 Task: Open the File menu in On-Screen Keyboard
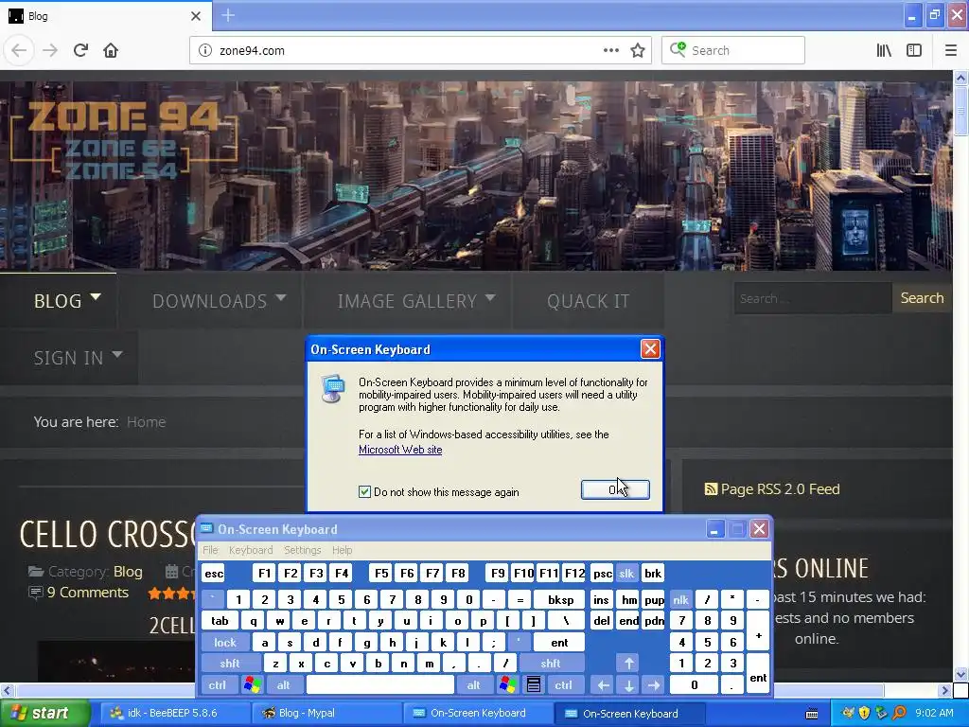tap(210, 550)
